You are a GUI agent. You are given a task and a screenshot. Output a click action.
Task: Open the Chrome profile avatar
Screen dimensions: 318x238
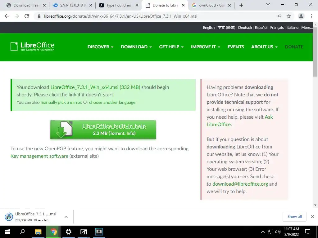(x=301, y=16)
